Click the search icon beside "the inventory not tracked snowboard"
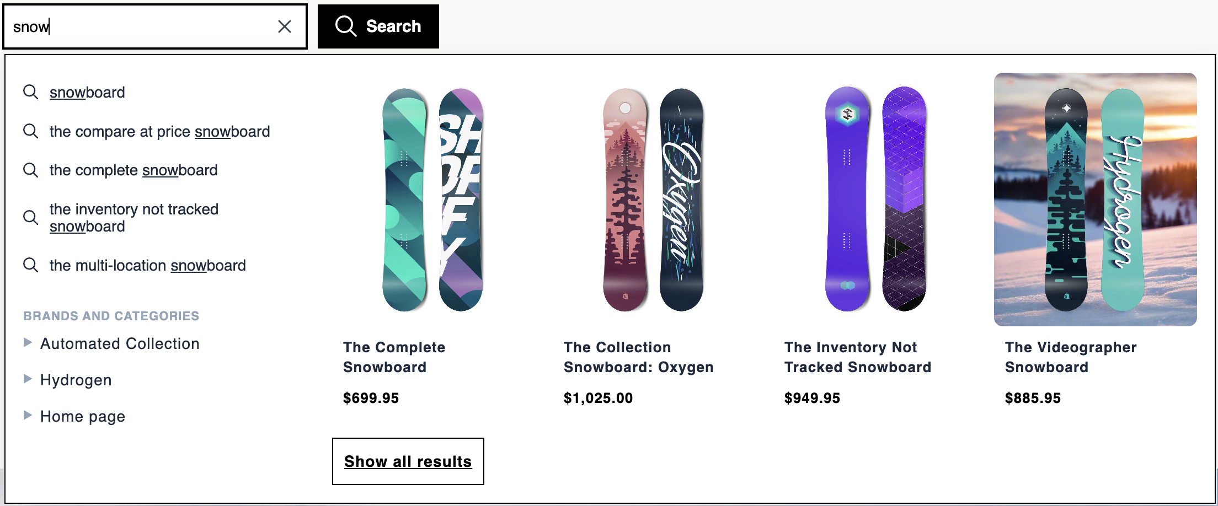 pos(30,218)
